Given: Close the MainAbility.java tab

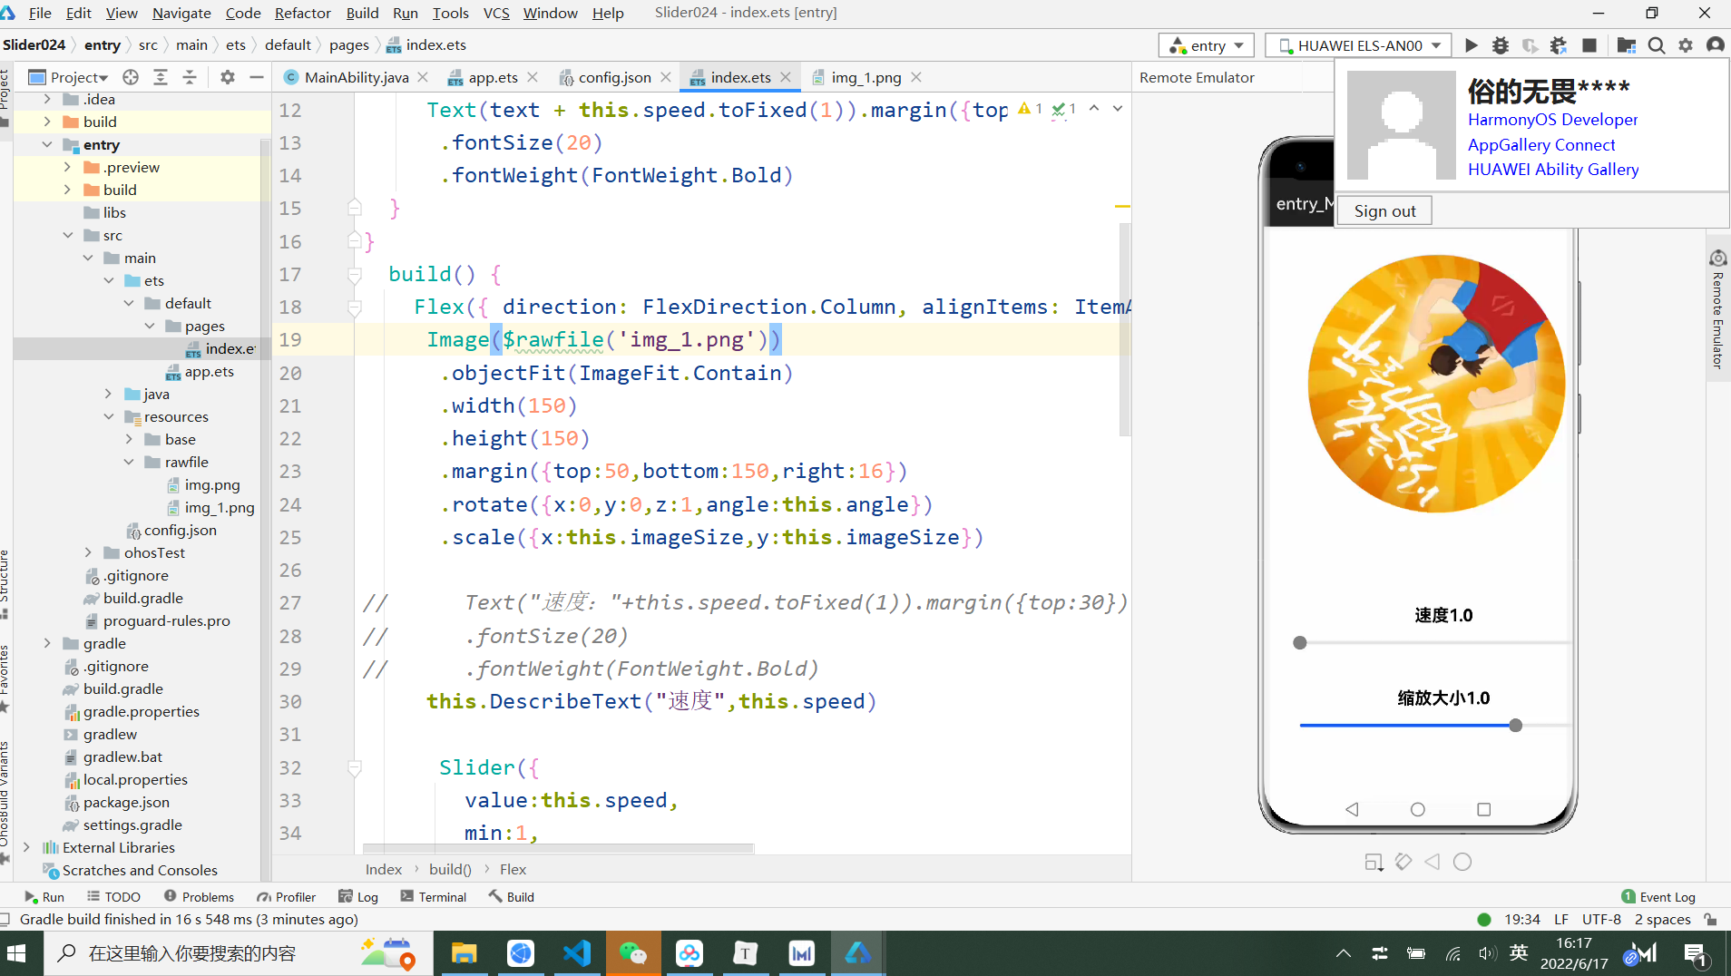Looking at the screenshot, I should tap(423, 78).
